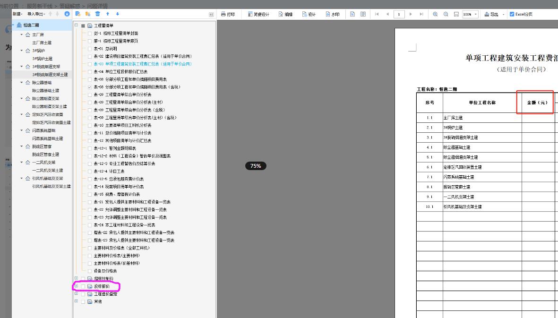Collapse the 工程量清单 folder node
Image resolution: width=558 pixels, height=318 pixels.
click(76, 25)
